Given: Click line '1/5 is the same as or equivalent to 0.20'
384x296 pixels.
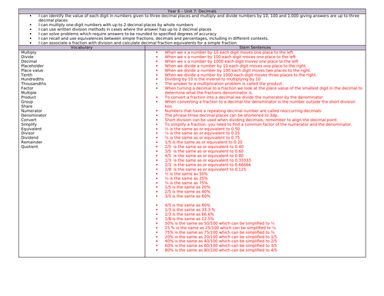Looking at the screenshot, I should pyautogui.click(x=204, y=143).
